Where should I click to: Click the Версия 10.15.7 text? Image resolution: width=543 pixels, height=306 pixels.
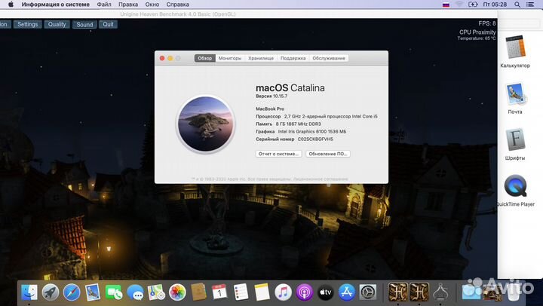point(271,96)
